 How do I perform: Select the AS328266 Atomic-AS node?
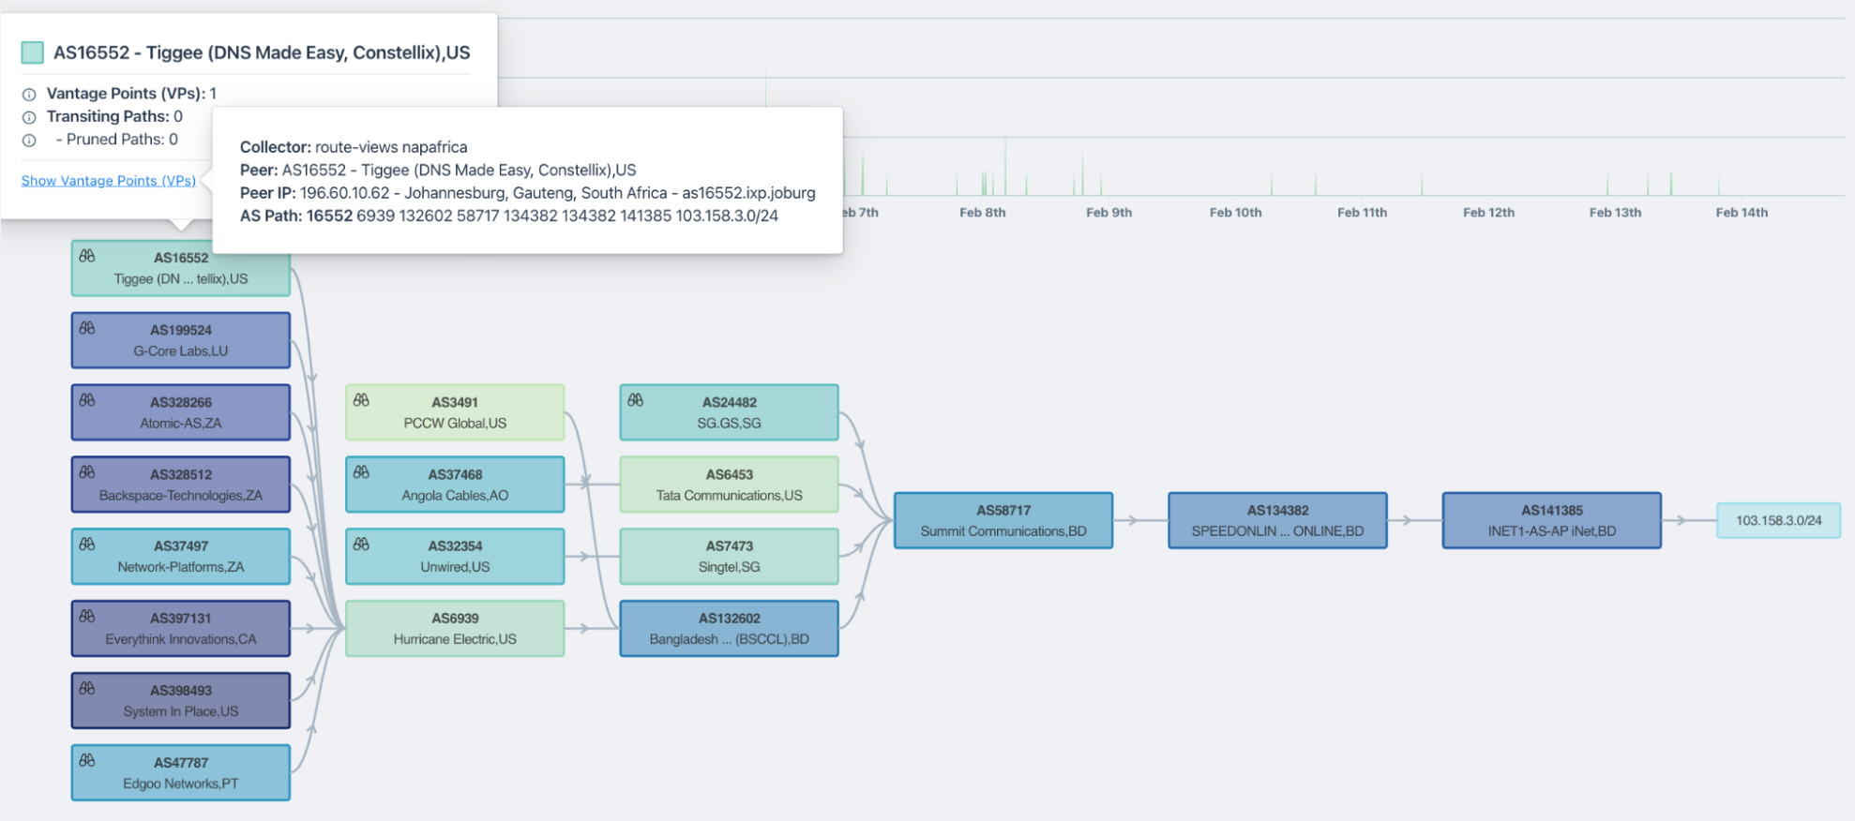tap(181, 412)
